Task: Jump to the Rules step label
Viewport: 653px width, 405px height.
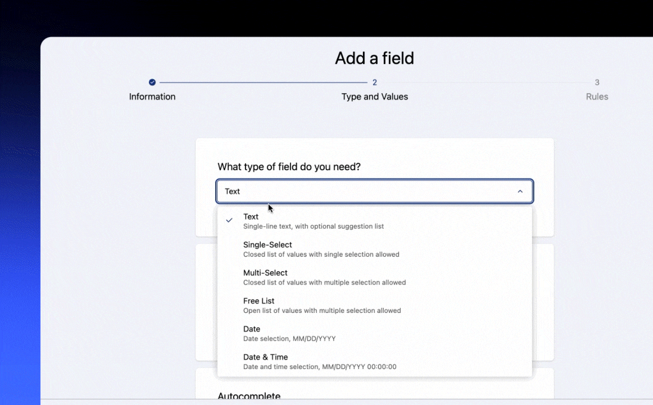Action: tap(597, 97)
